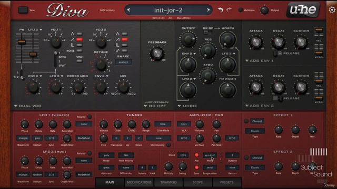337x189 pixels.
Task: Open the Shape analog1 dropdown
Action: [123, 62]
